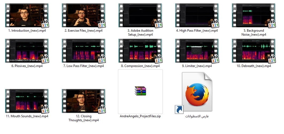Click the file name "1. Introduction_(new).mp4"
This screenshot has width=284, height=134.
coord(27,31)
